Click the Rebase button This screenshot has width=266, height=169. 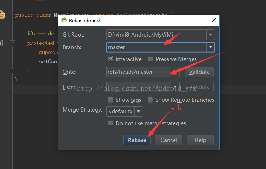click(x=137, y=140)
